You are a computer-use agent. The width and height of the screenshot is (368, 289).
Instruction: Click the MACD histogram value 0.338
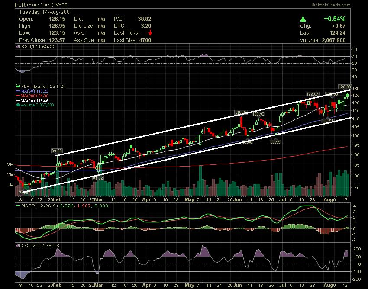point(101,206)
